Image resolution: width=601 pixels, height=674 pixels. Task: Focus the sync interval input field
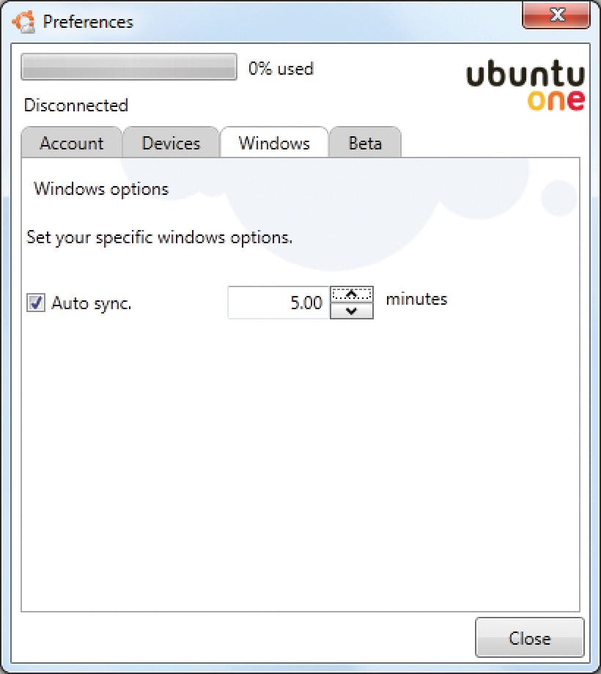(279, 303)
